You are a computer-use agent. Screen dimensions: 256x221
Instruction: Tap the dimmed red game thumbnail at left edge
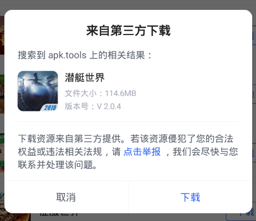2,35
